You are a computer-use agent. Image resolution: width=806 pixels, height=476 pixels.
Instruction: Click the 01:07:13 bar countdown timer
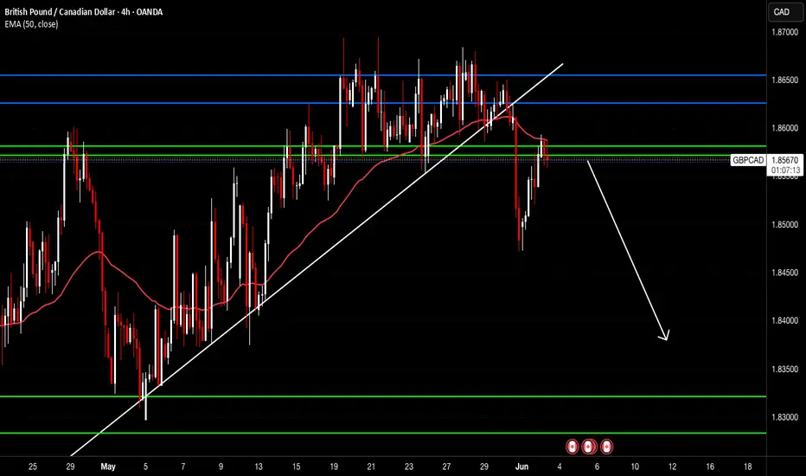[785, 170]
